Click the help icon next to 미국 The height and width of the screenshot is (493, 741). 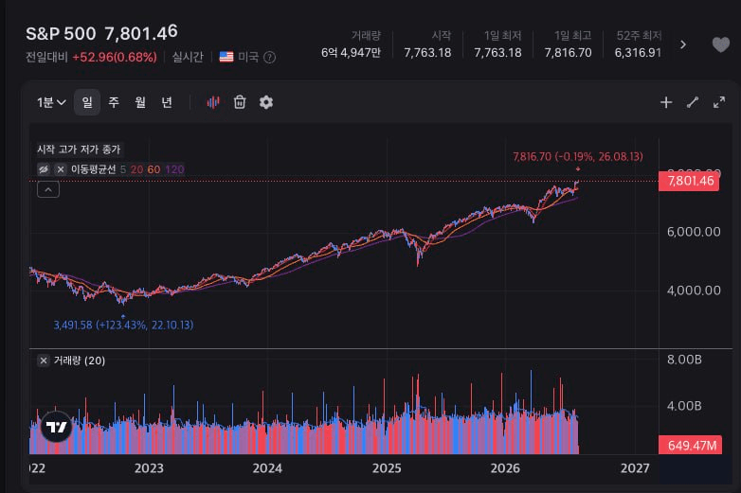pyautogui.click(x=269, y=58)
